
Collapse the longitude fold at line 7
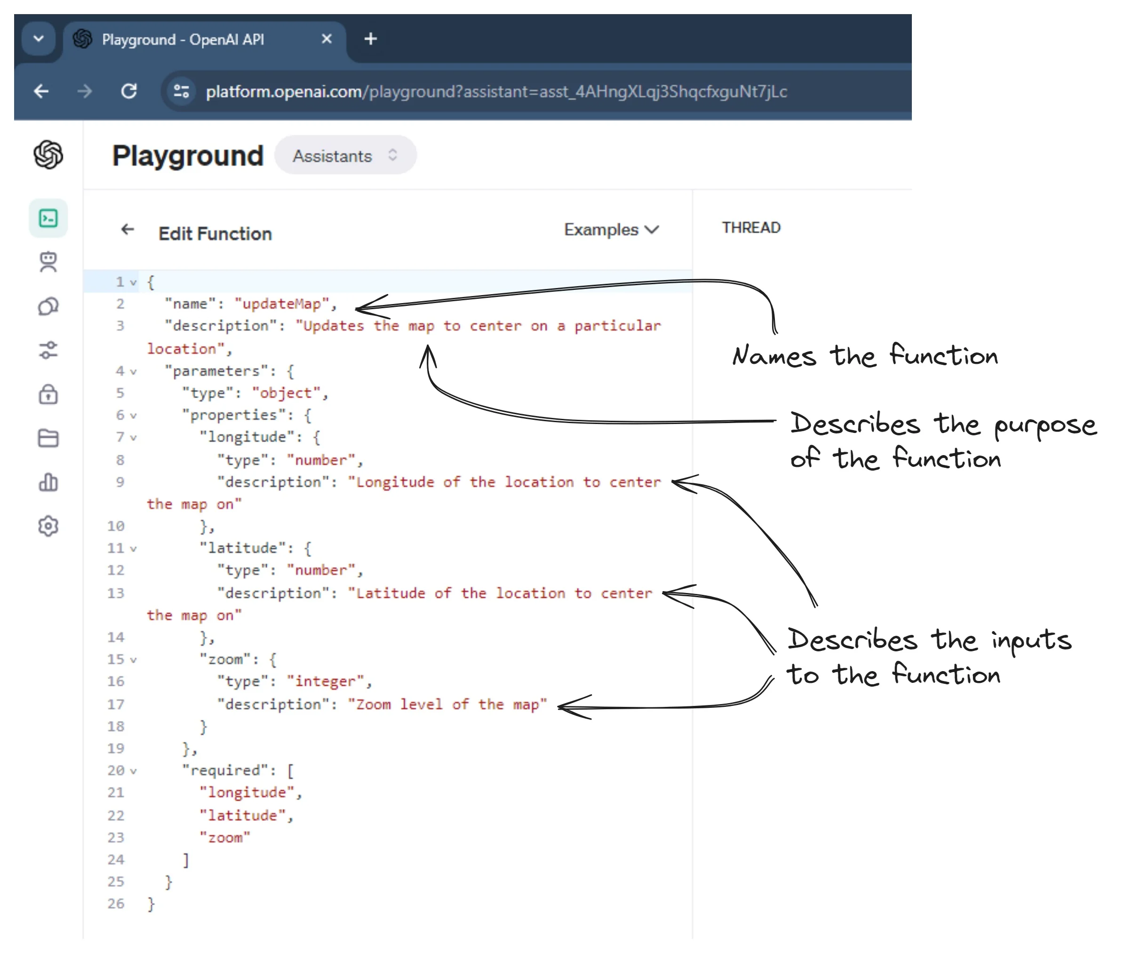133,438
